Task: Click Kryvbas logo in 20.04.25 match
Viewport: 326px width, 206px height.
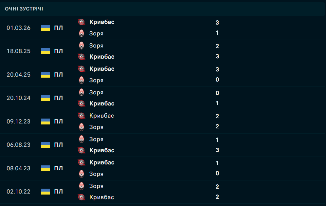Action: [x=81, y=69]
